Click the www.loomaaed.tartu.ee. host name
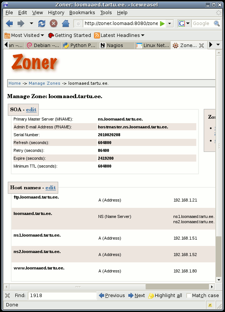Image resolution: width=225 pixels, height=312 pixels. [39, 268]
